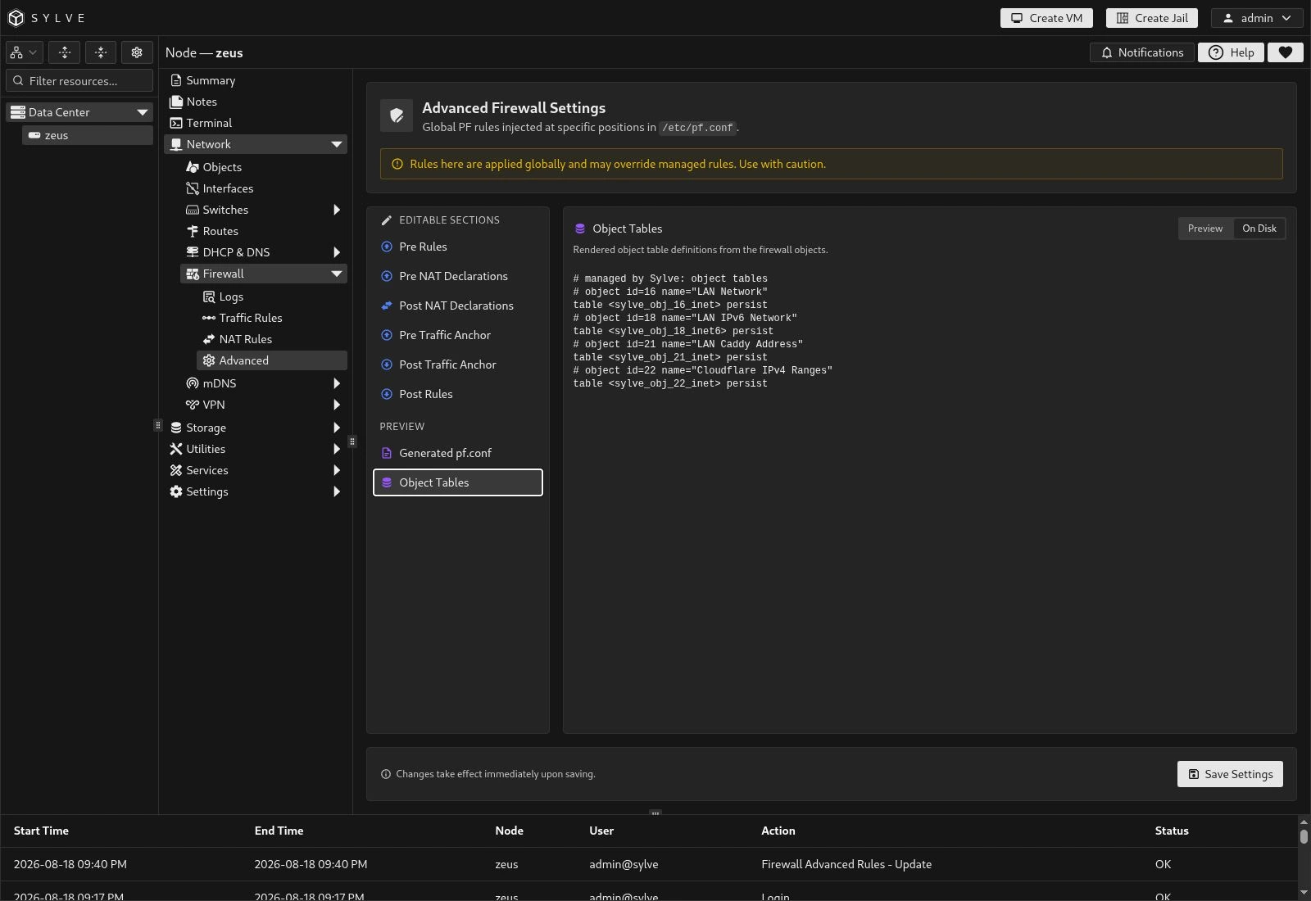Open Firewall NAT Rules
The image size is (1311, 901).
click(x=246, y=339)
